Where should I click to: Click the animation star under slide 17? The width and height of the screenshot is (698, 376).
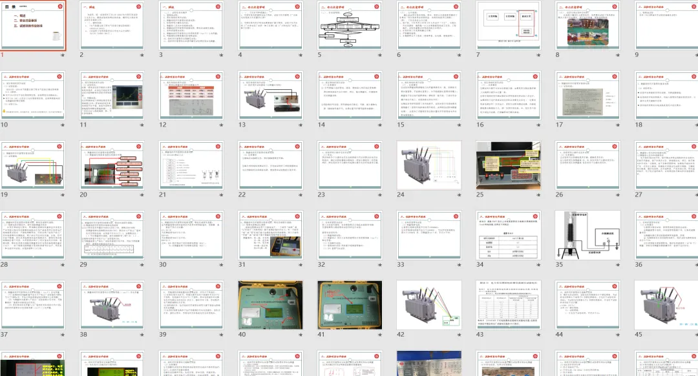tap(617, 125)
